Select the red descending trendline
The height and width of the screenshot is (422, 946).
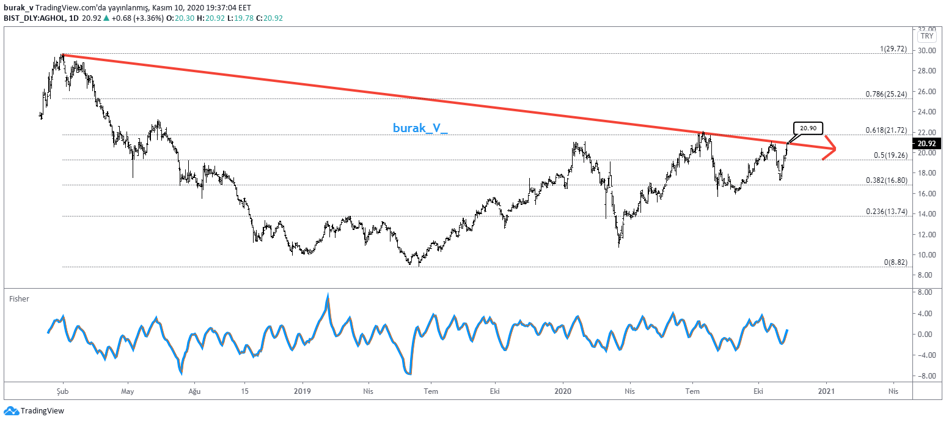click(x=428, y=100)
